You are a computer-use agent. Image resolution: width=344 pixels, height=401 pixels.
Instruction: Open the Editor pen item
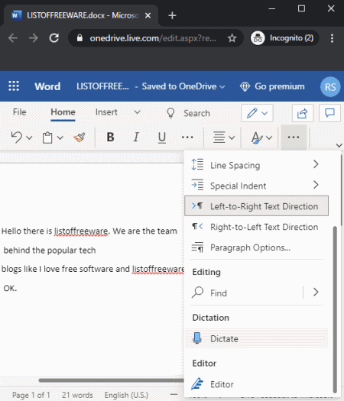(x=256, y=384)
